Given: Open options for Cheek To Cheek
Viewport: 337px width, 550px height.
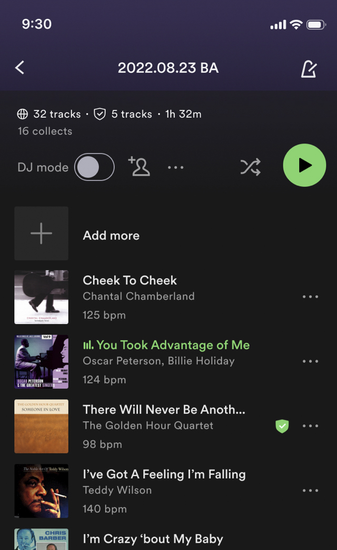Looking at the screenshot, I should click(x=310, y=297).
